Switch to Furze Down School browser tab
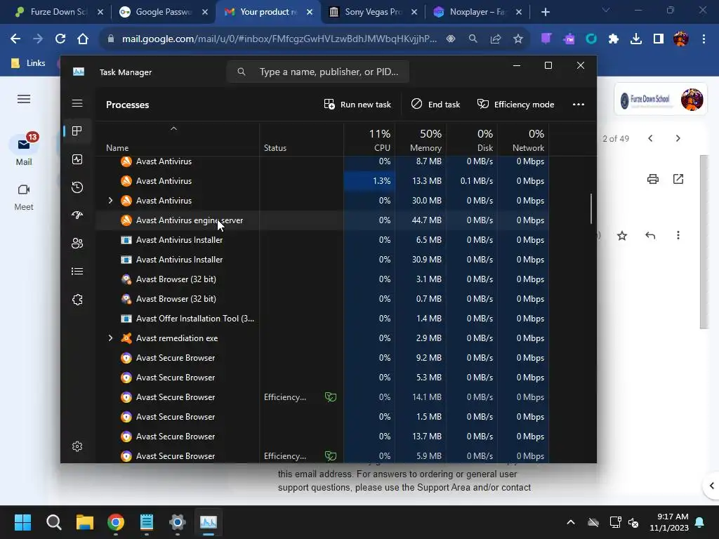 (58, 12)
